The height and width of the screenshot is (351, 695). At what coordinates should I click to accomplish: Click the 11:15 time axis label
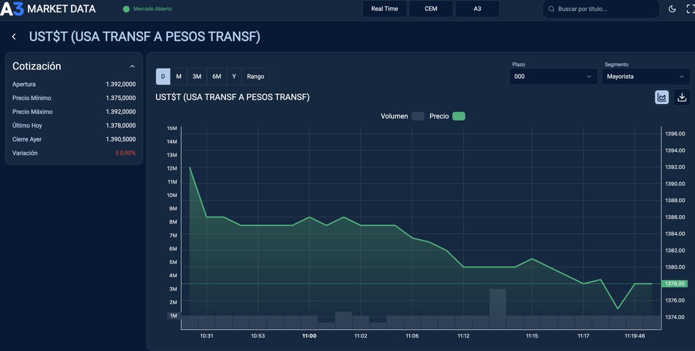point(532,336)
